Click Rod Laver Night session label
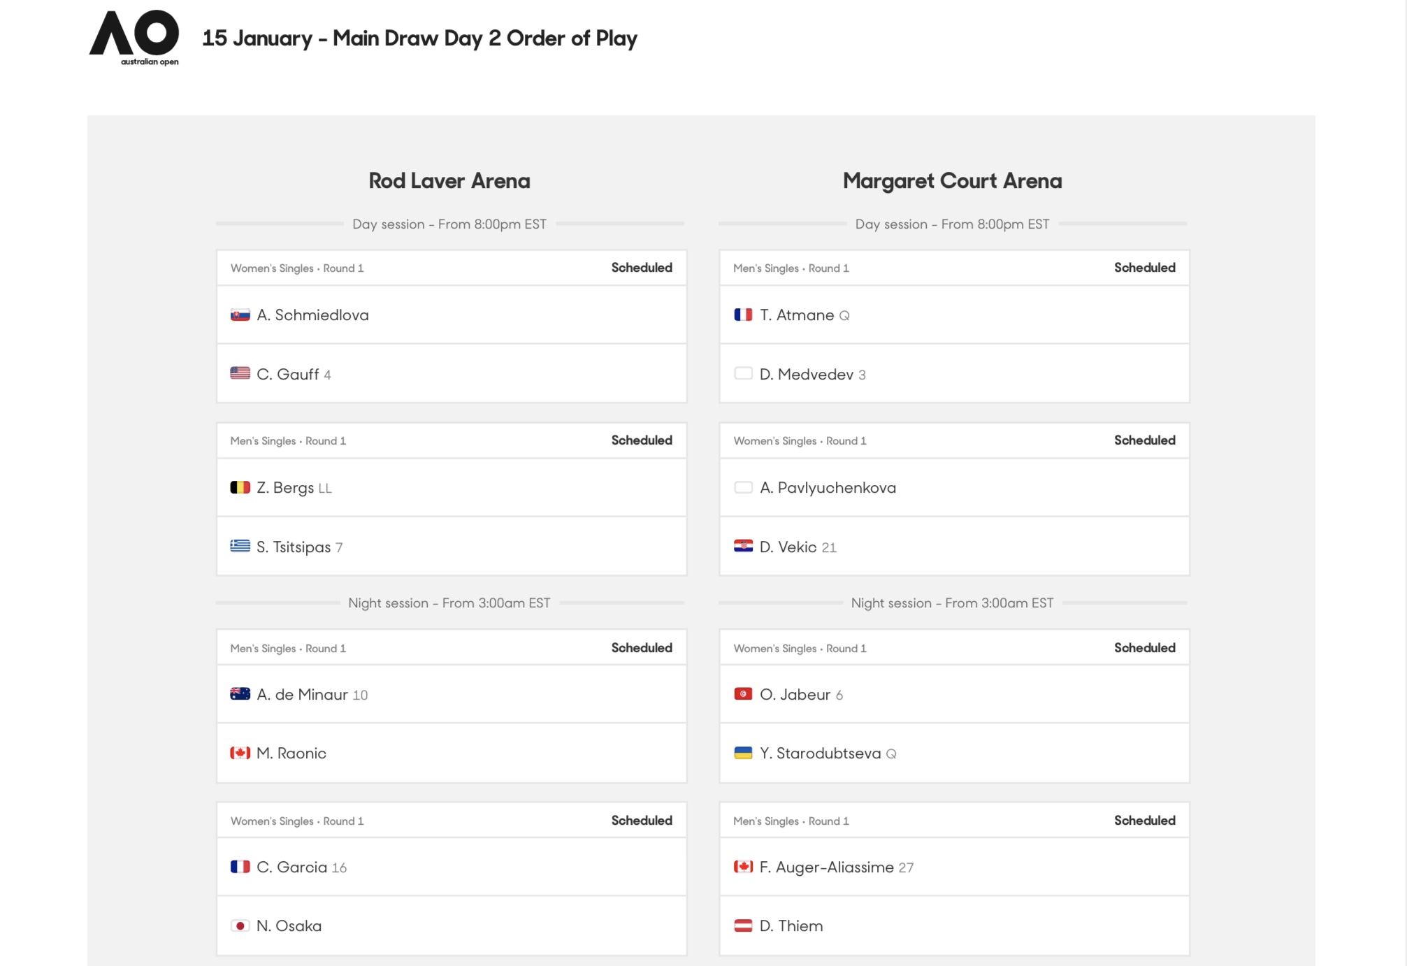1407x966 pixels. [x=449, y=603]
